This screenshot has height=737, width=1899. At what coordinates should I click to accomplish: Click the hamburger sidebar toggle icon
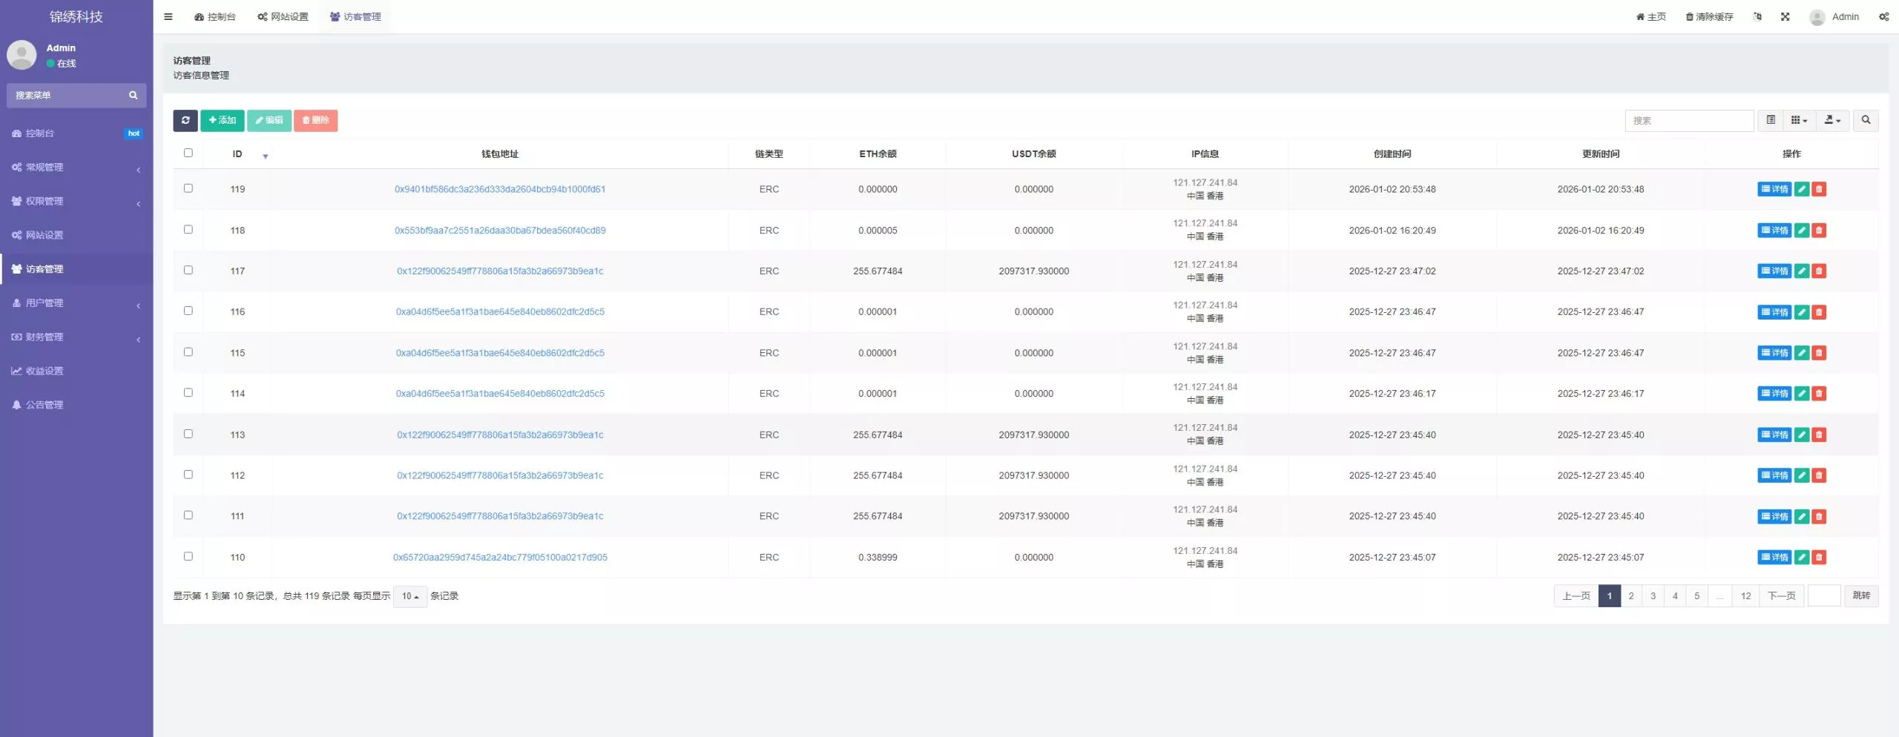click(168, 16)
